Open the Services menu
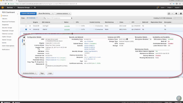 pos(11,8)
